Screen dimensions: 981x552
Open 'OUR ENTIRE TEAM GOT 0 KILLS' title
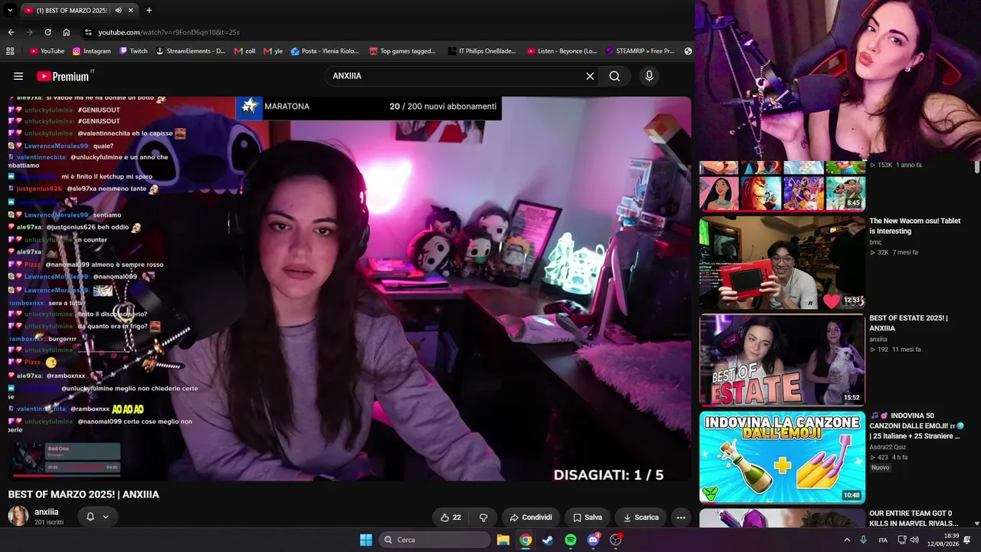(914, 518)
